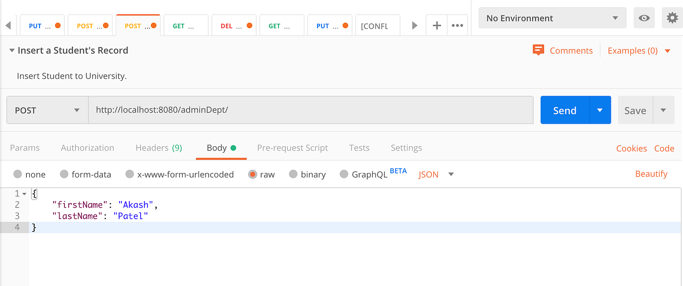Select the form-data body type

coord(85,174)
